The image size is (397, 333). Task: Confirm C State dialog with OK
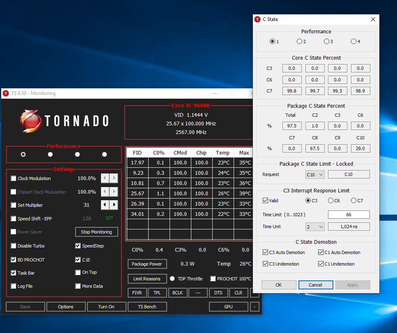[279, 285]
